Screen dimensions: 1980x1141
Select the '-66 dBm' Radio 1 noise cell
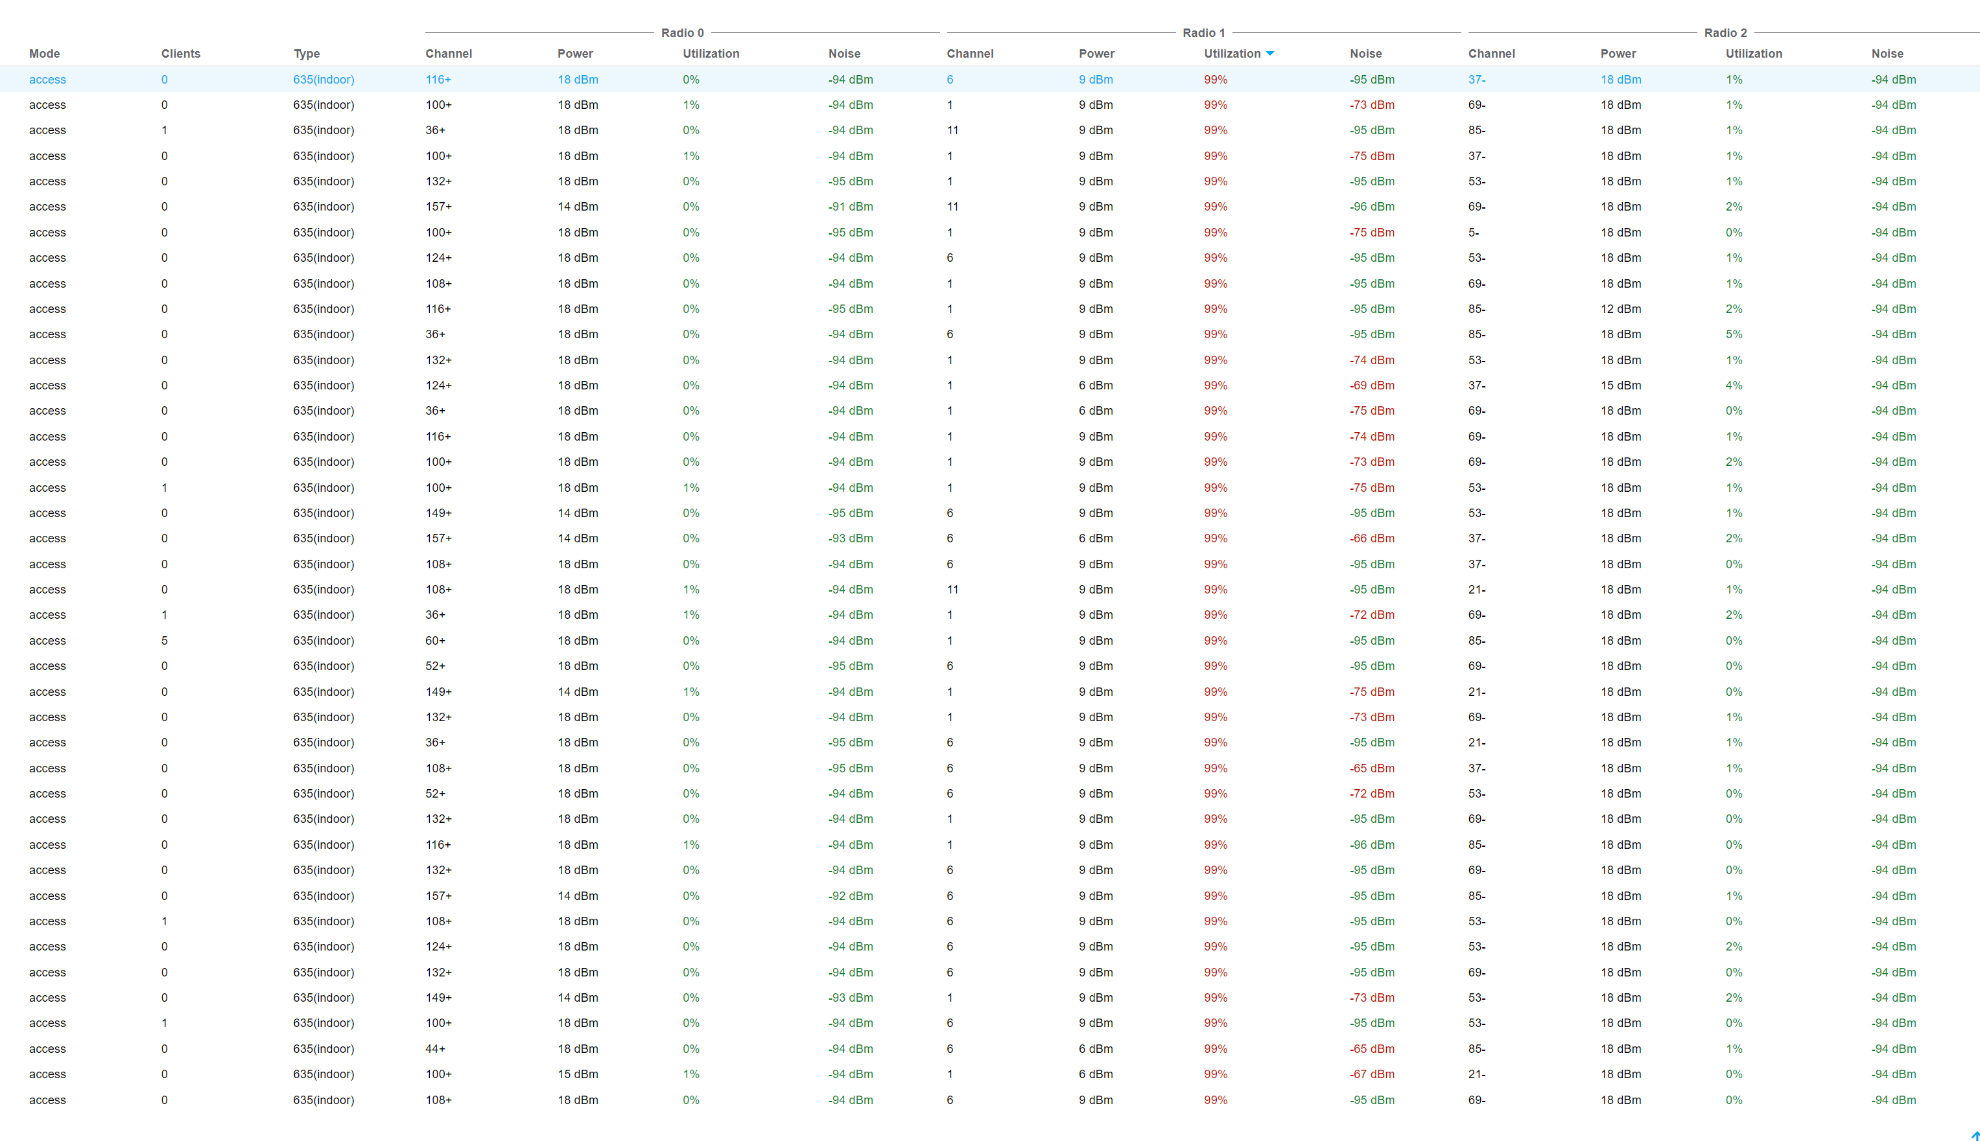pyautogui.click(x=1371, y=538)
